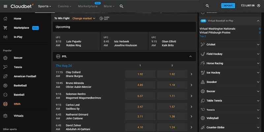Bet 1.92 on Shane Burgos
This screenshot has height=132, width=264.
point(172,74)
